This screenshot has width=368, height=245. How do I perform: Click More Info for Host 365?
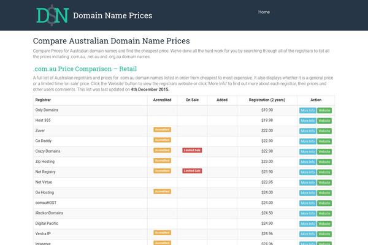[308, 121]
